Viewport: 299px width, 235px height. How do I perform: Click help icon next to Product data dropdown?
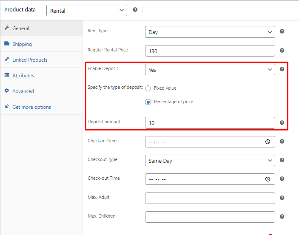(135, 9)
